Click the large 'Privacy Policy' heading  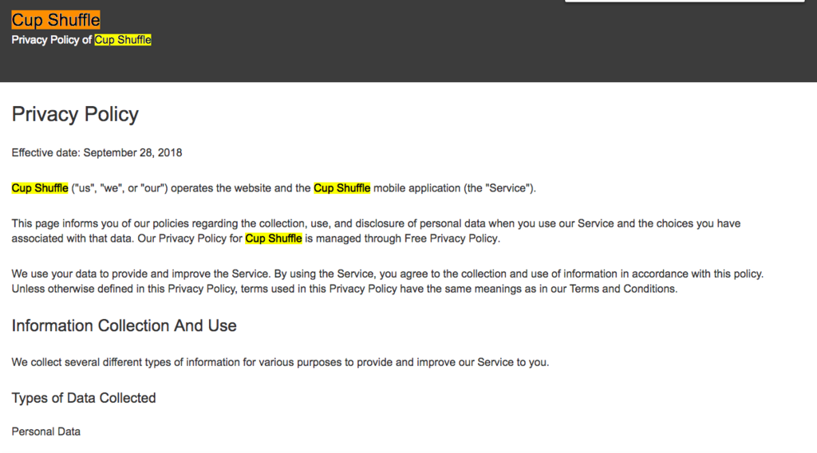pyautogui.click(x=75, y=114)
